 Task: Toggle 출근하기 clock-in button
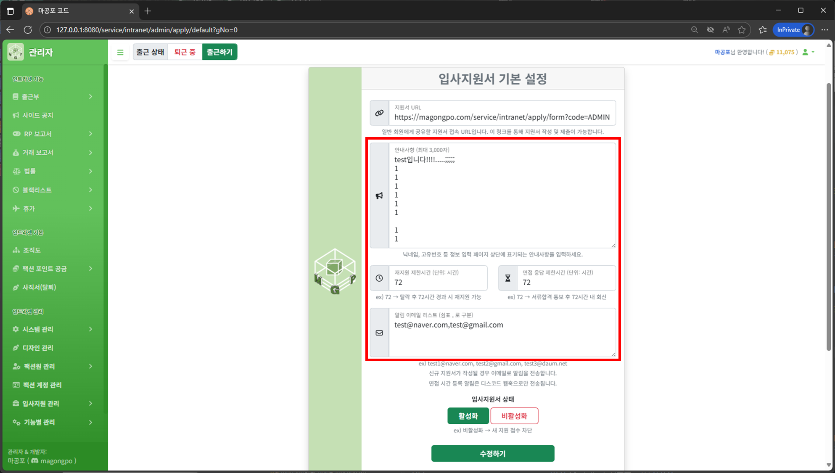click(x=219, y=52)
